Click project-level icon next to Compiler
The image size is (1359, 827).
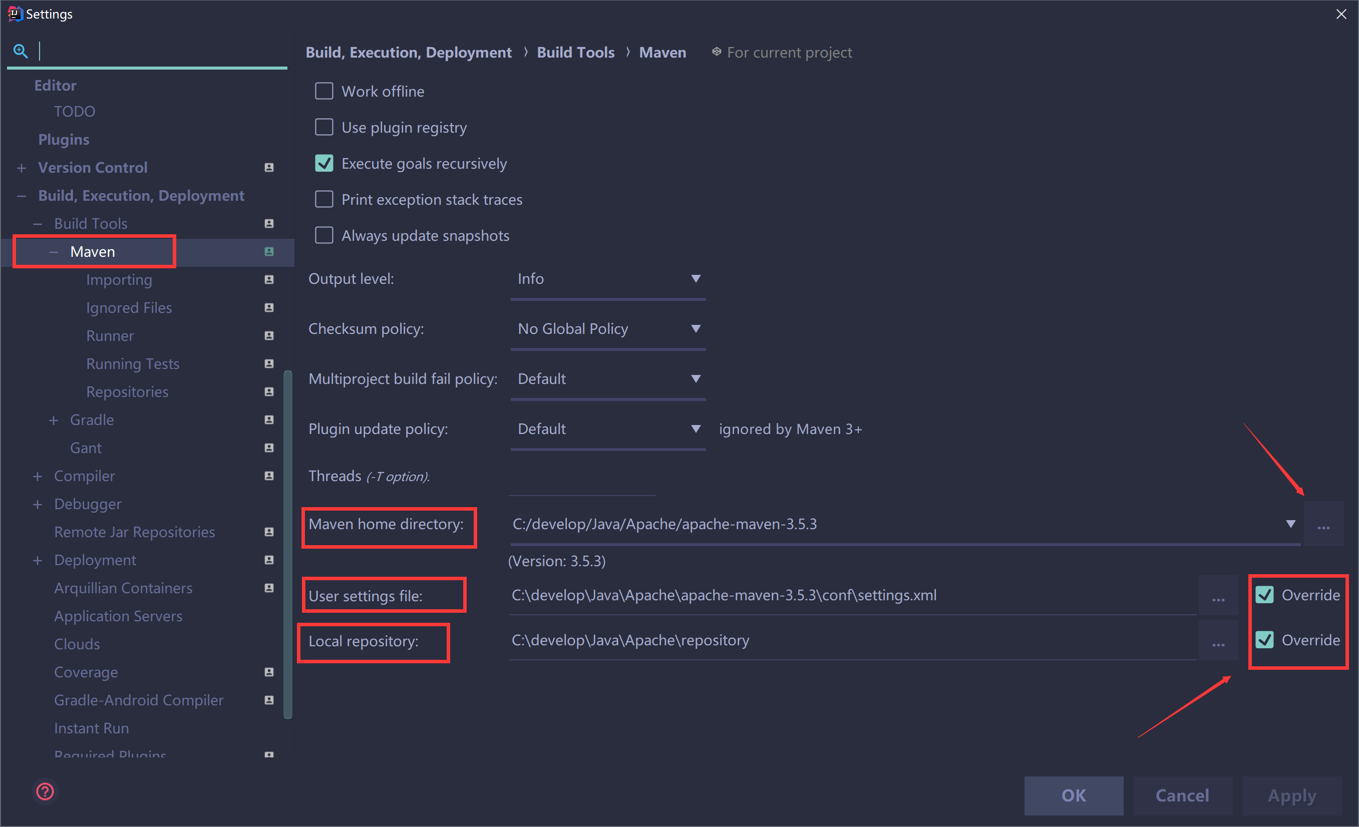pos(269,476)
